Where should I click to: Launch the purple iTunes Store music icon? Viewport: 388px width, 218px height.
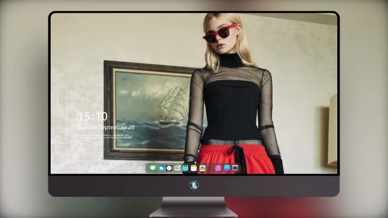[x=218, y=168]
